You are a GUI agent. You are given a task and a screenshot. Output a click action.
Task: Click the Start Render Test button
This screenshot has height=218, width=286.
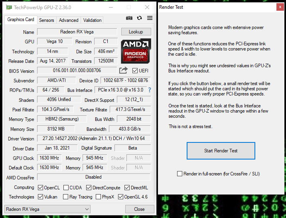click(x=221, y=151)
